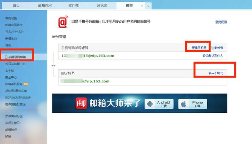Viewport: 252px width, 144px height.
Task: Open 安全锁 settings
Action: tap(9, 71)
